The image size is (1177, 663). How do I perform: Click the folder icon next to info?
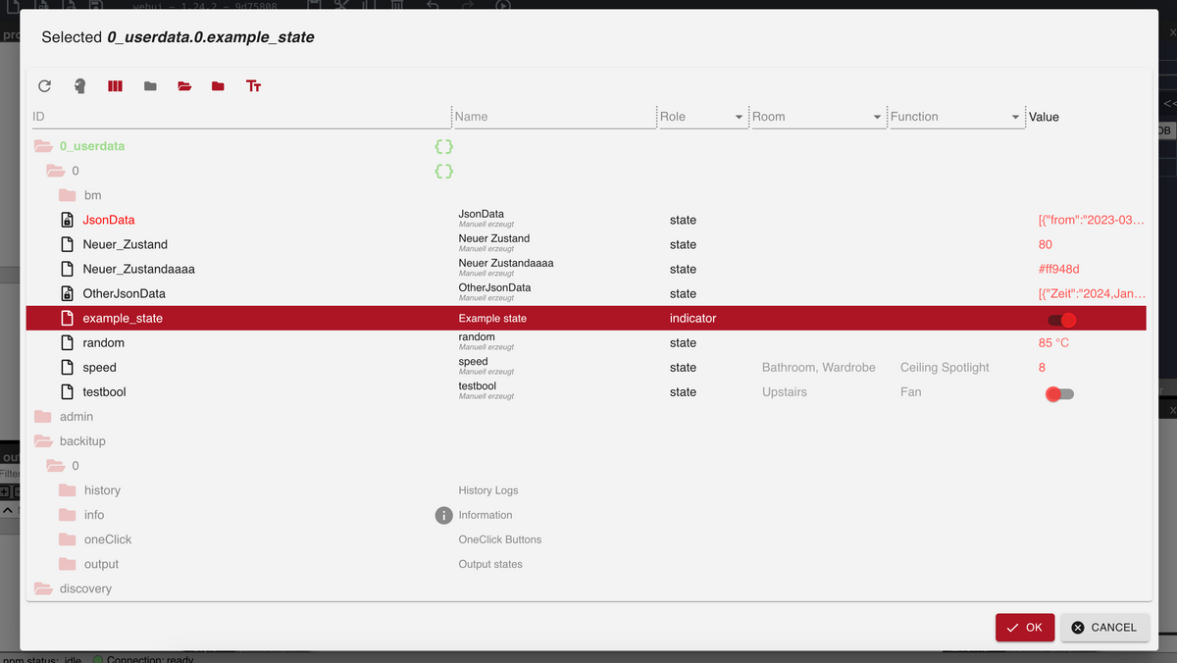pos(67,515)
